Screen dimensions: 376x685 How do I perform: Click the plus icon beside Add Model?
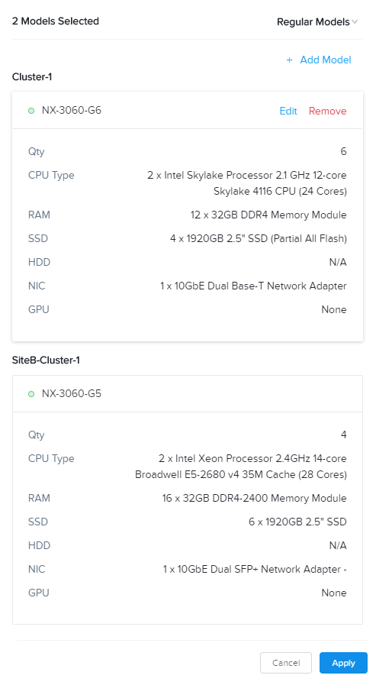[x=289, y=60]
